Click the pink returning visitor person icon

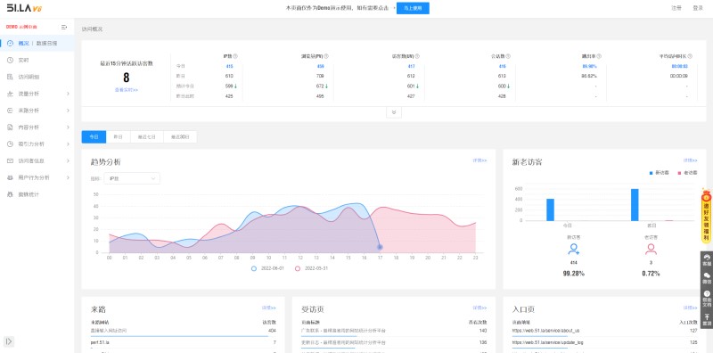click(651, 249)
